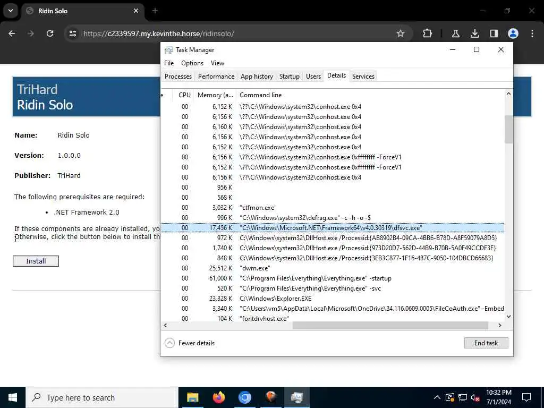Show hidden system tray icons
This screenshot has width=544, height=408.
click(x=437, y=397)
